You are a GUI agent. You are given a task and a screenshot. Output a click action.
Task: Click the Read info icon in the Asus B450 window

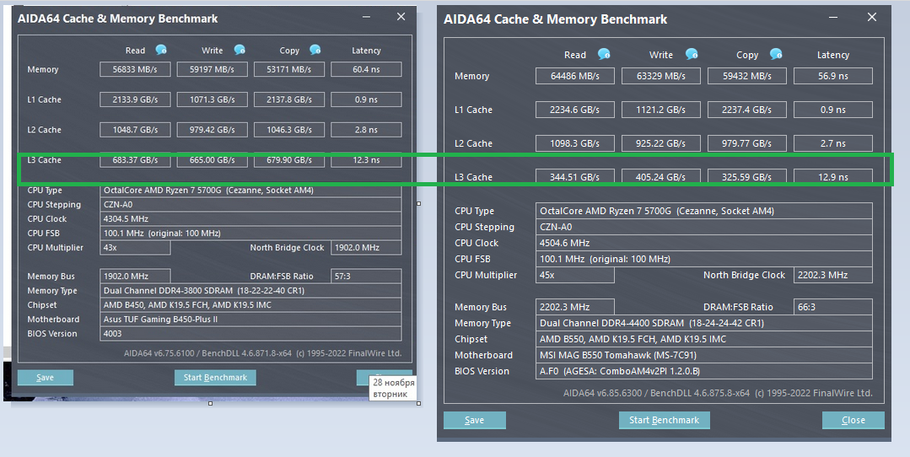point(160,50)
